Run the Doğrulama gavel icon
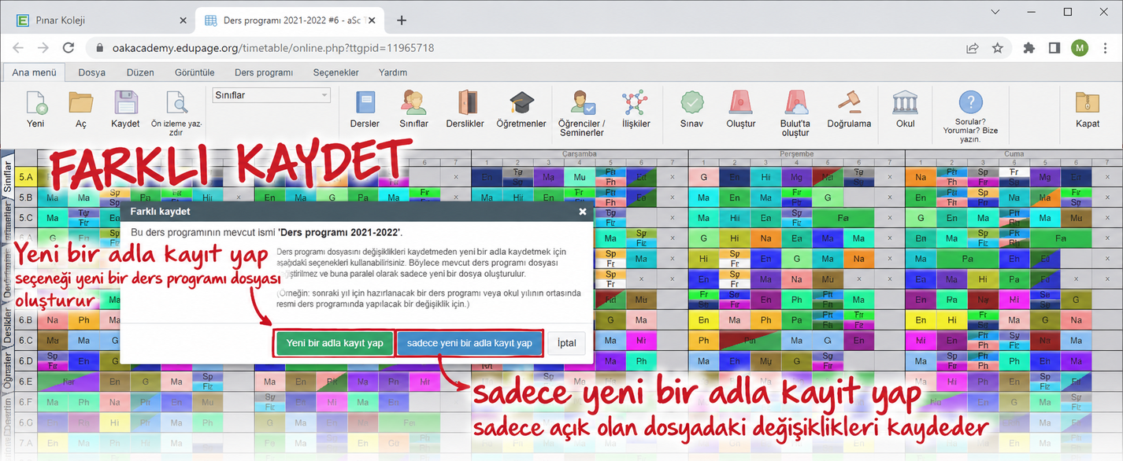The height and width of the screenshot is (461, 1123). 849,104
